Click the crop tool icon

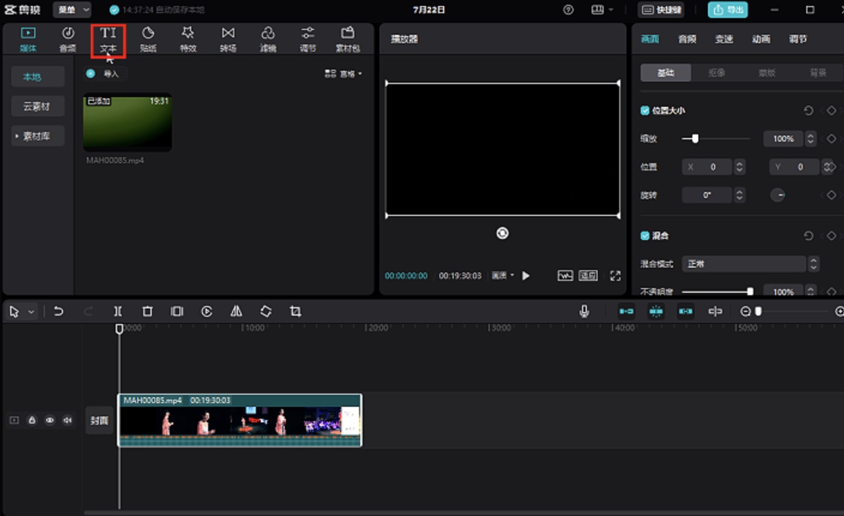[x=296, y=311]
